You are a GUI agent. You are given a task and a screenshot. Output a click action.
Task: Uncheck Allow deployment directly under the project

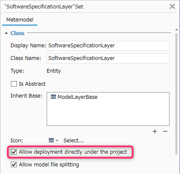(14, 152)
